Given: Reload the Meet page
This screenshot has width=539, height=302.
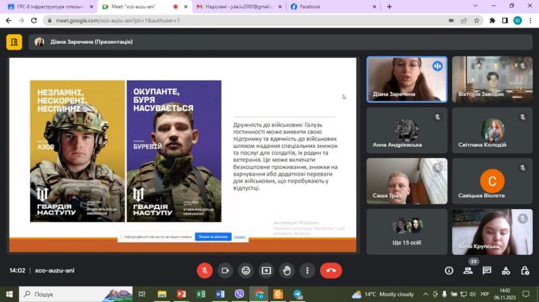Looking at the screenshot, I should coord(34,21).
